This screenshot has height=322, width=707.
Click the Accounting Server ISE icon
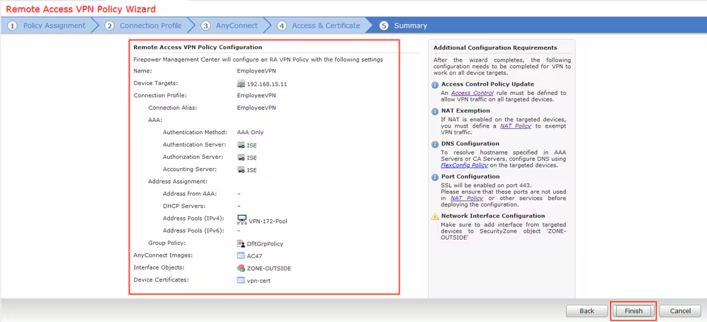point(241,170)
